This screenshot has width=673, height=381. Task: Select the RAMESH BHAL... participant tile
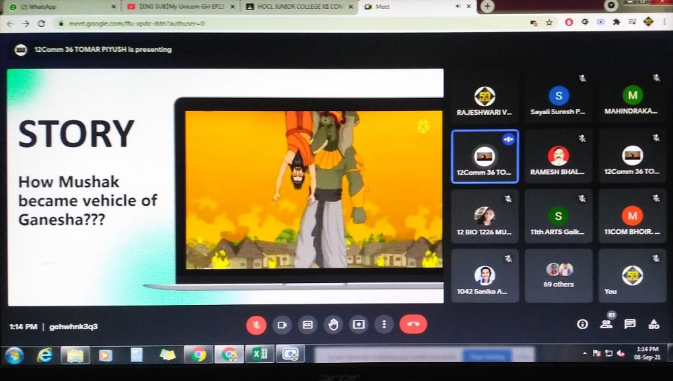tap(558, 157)
